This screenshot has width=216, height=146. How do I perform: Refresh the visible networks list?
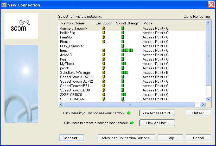pyautogui.click(x=198, y=113)
